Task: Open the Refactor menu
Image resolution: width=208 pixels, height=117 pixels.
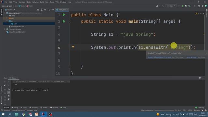Action: point(35,2)
